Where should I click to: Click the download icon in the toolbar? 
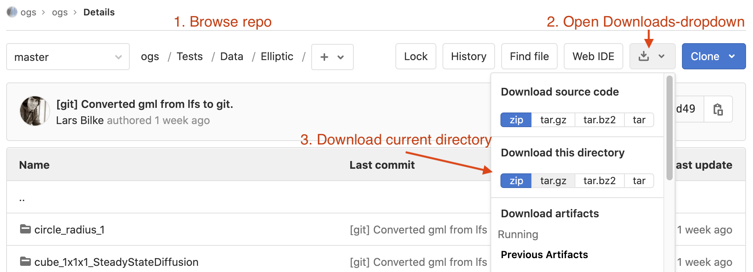pyautogui.click(x=644, y=57)
